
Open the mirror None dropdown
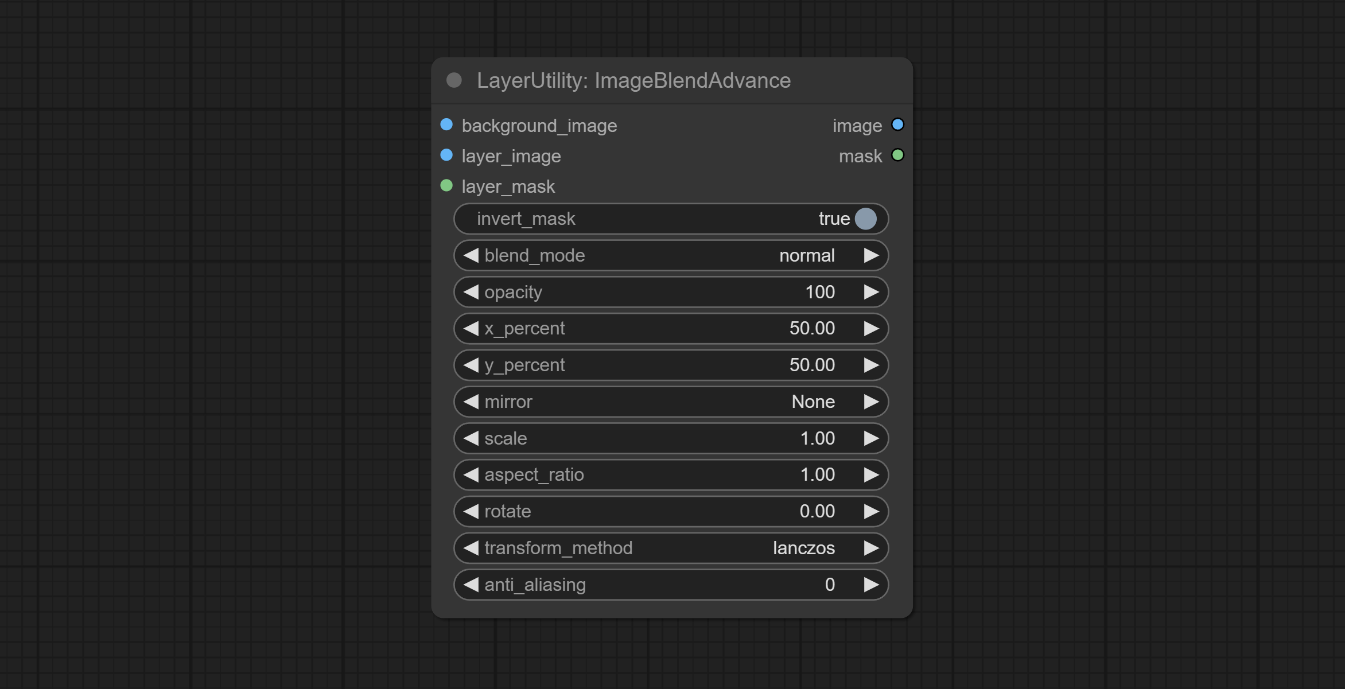point(670,402)
